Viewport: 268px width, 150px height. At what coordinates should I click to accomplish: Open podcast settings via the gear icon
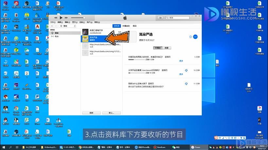[190, 37]
